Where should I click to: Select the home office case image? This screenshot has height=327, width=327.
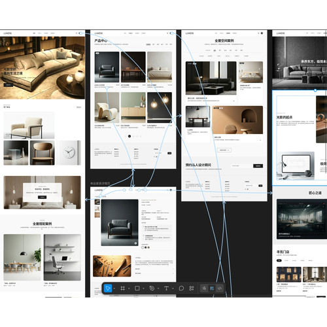(62, 257)
